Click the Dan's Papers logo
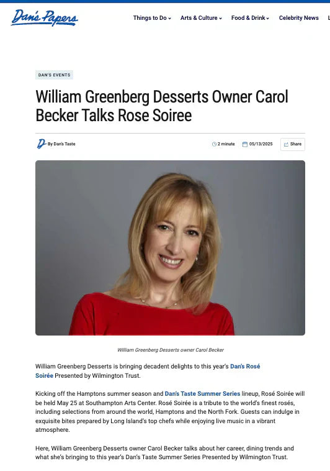 click(45, 18)
